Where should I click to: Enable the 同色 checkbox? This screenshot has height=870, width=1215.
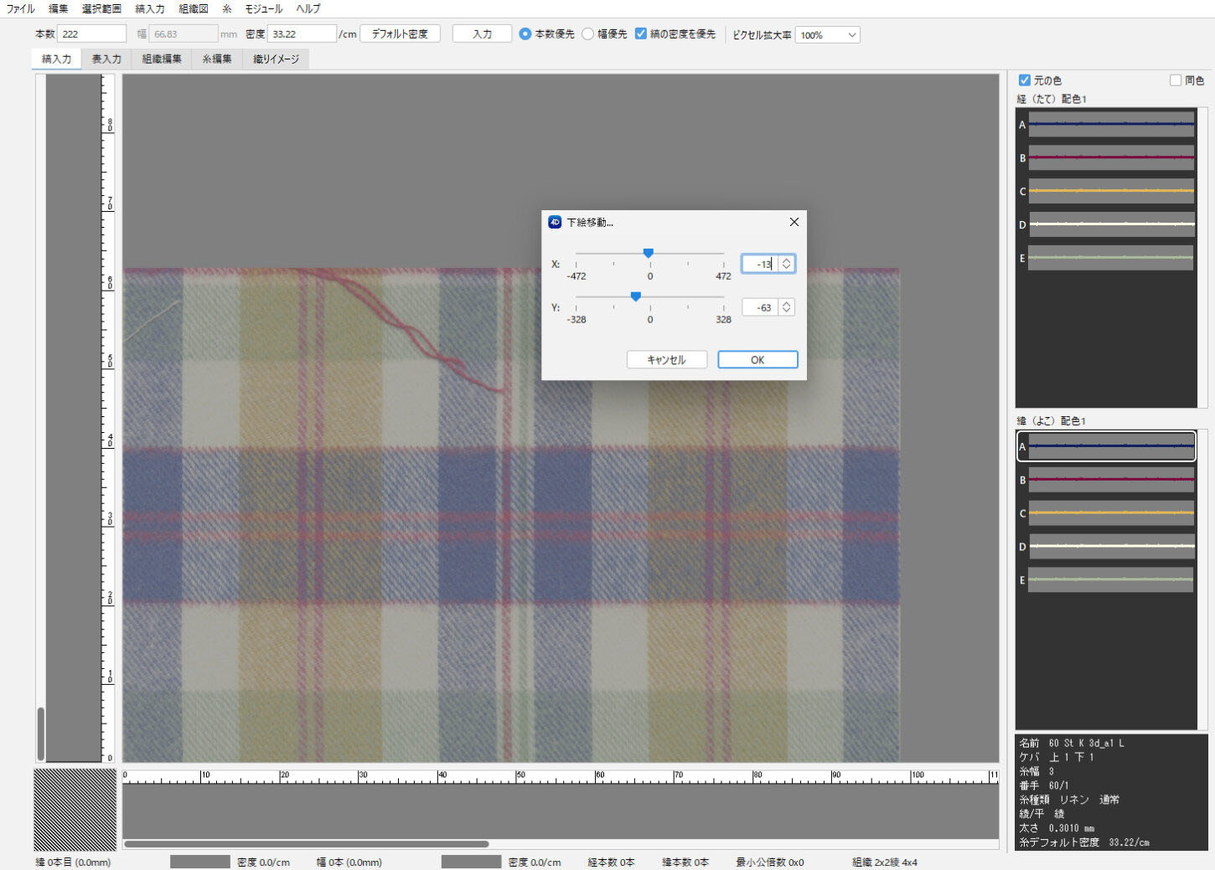pyautogui.click(x=1175, y=80)
